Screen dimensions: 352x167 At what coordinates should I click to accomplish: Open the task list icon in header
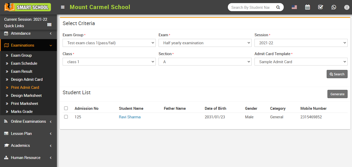(x=320, y=7)
